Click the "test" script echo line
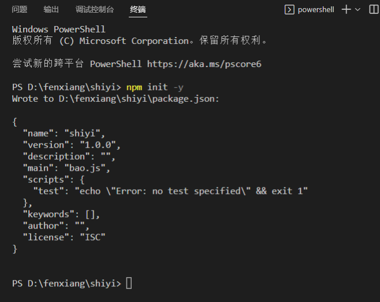The width and height of the screenshot is (380, 302). 170,191
